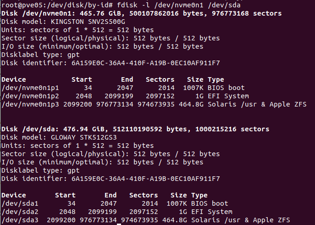
Task: Click the terminal cursor block at bottom
Action: tap(119, 224)
